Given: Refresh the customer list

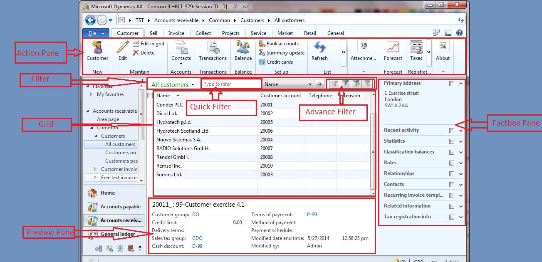Looking at the screenshot, I should [319, 51].
